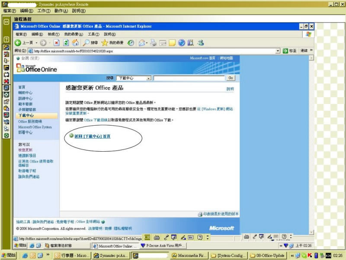Open IE 我的最愛(A) menu

(74, 34)
